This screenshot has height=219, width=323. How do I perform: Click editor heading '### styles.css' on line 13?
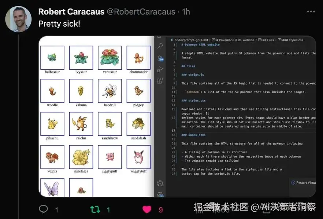(193, 101)
